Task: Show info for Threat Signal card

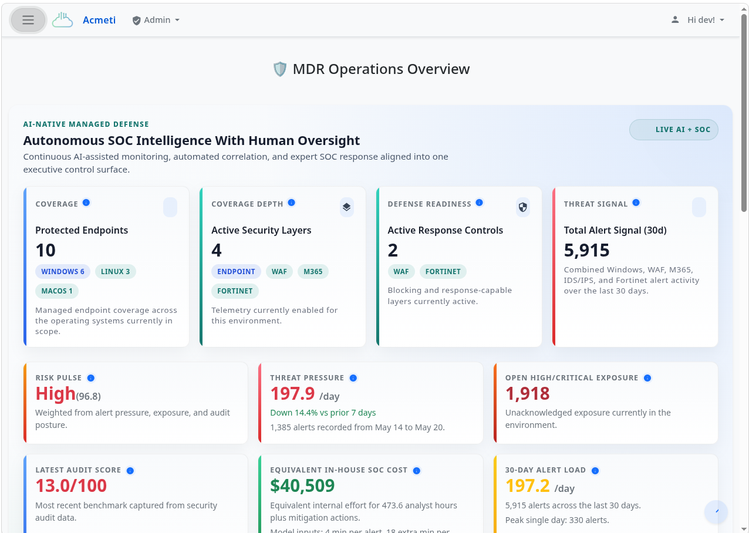Action: click(636, 203)
